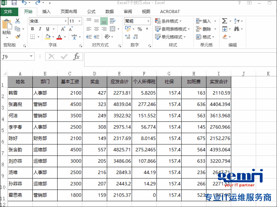The image size is (277, 207).
Task: Select the Format Painter brush icon
Action: click(18, 36)
